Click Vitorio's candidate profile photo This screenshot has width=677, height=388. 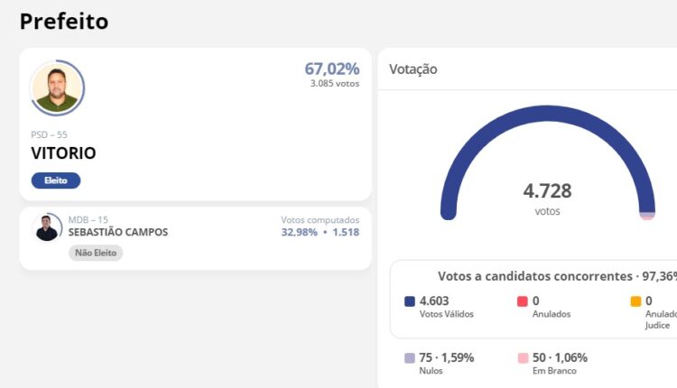click(x=57, y=88)
